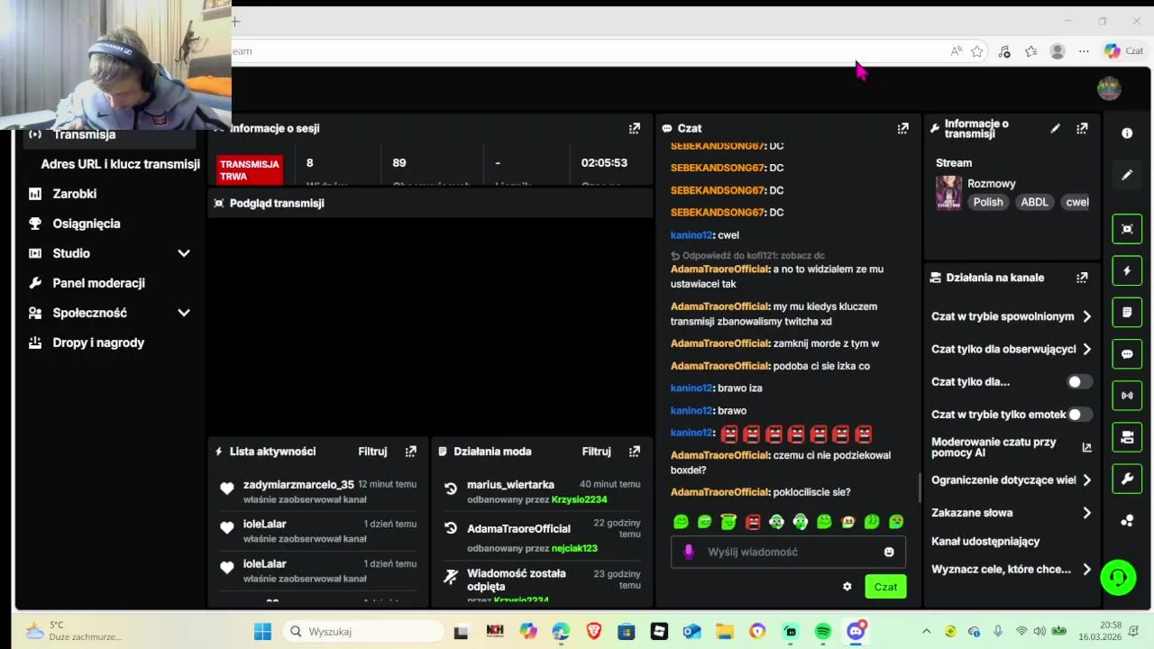This screenshot has width=1154, height=649.
Task: Click the broadcast signal icon in the right toolbar
Action: pyautogui.click(x=1127, y=396)
